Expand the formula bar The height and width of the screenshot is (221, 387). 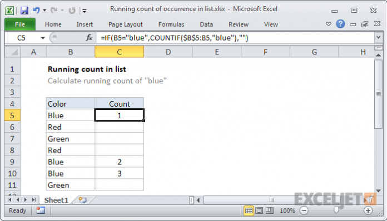[378, 38]
